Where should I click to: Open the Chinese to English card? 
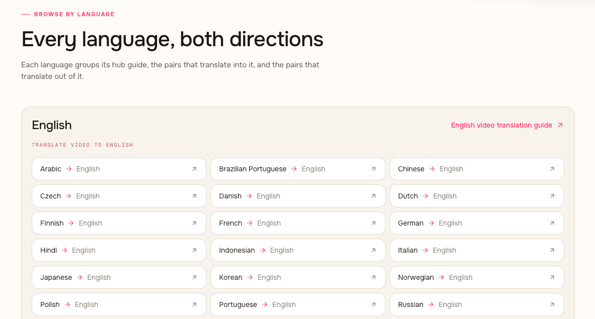pos(477,169)
